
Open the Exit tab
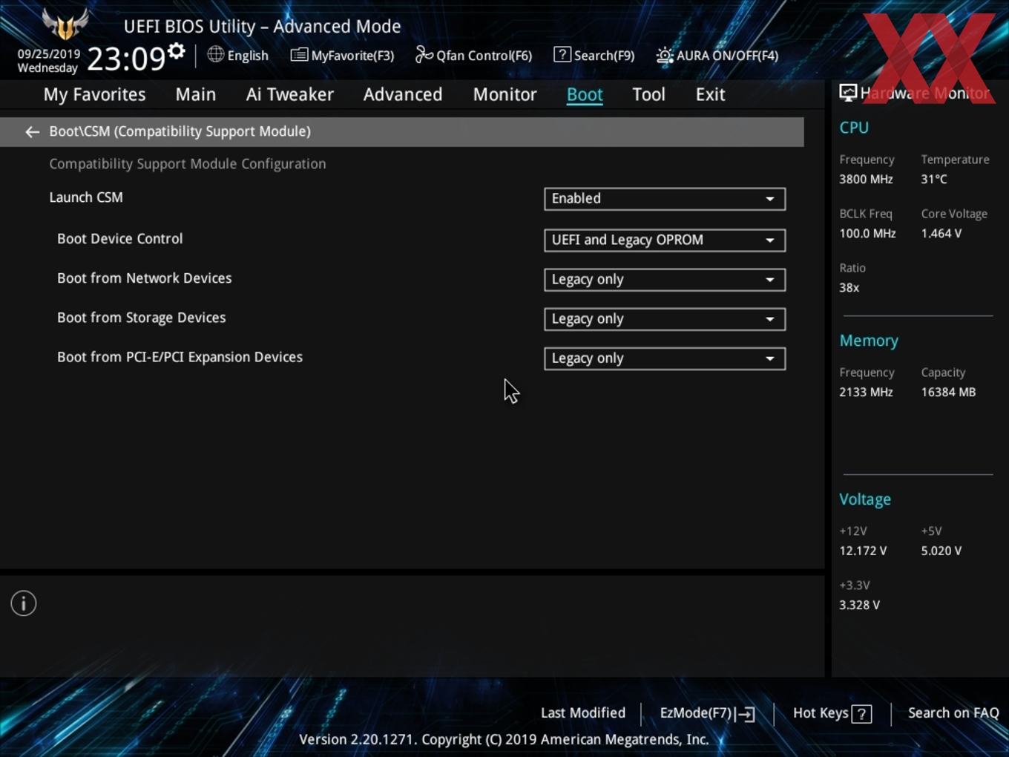(710, 94)
